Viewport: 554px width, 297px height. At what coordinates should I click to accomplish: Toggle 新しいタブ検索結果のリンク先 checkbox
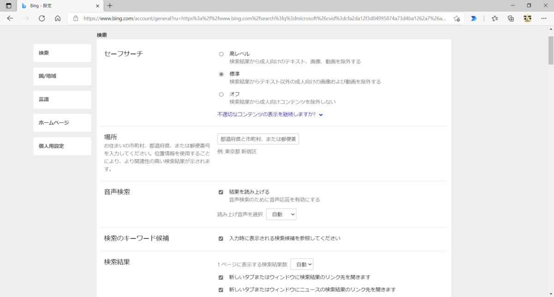(x=221, y=278)
